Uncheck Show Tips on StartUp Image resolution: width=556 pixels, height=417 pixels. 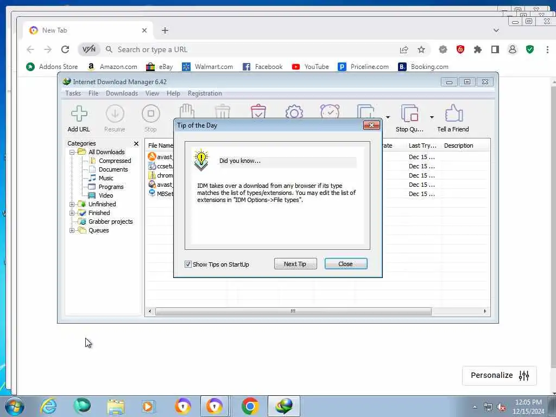(x=188, y=264)
